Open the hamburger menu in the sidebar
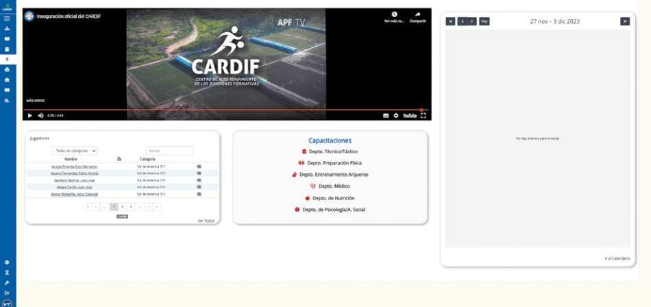The height and width of the screenshot is (307, 651). pyautogui.click(x=7, y=19)
